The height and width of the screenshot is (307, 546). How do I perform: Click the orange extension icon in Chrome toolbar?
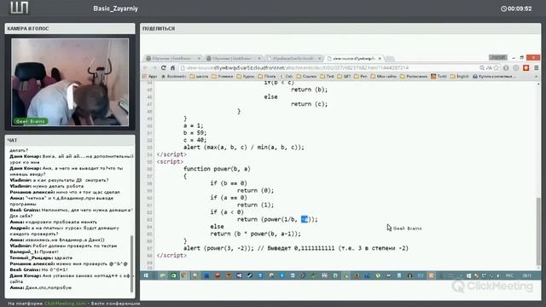pyautogui.click(x=526, y=68)
